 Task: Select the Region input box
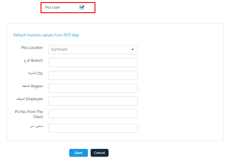coord(93,88)
